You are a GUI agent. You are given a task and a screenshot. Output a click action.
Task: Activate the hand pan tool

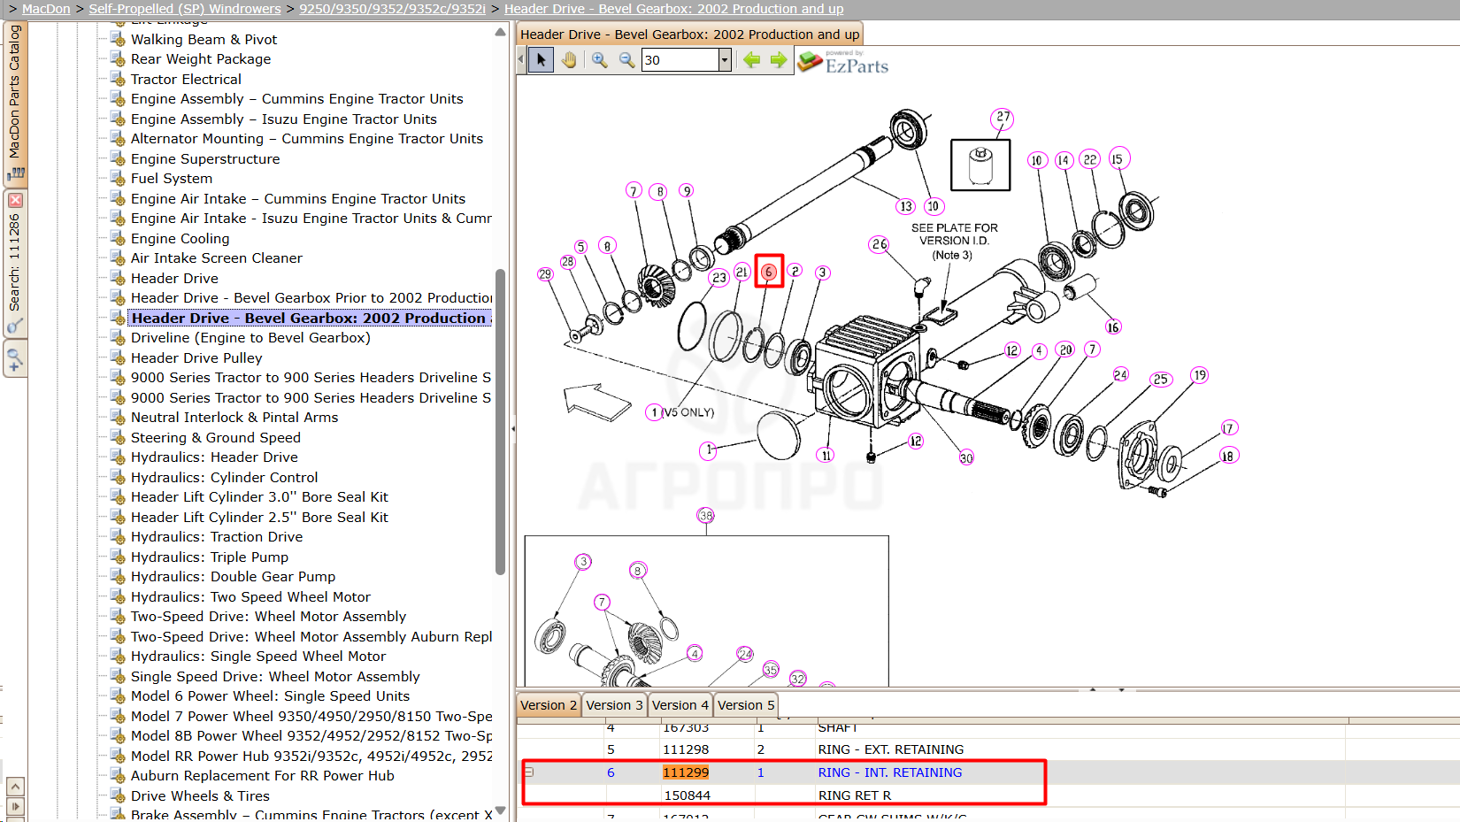569,60
